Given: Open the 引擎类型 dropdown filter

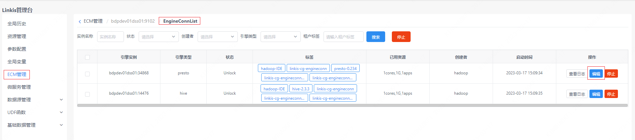Looking at the screenshot, I should tap(280, 37).
